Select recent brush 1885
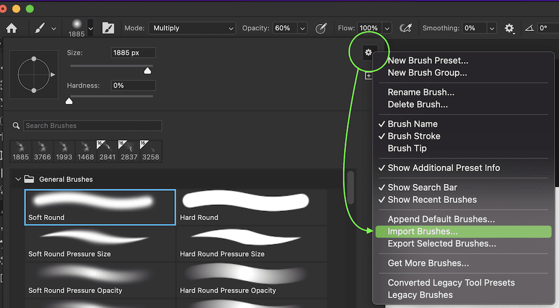The image size is (559, 308). pyautogui.click(x=21, y=152)
